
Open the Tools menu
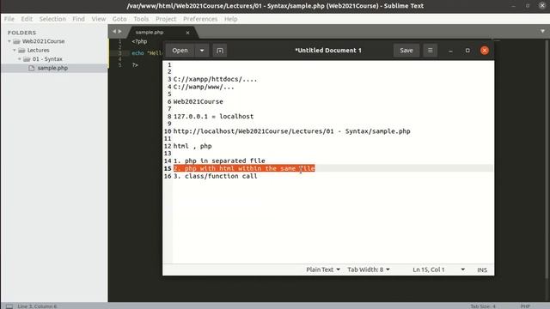click(141, 19)
